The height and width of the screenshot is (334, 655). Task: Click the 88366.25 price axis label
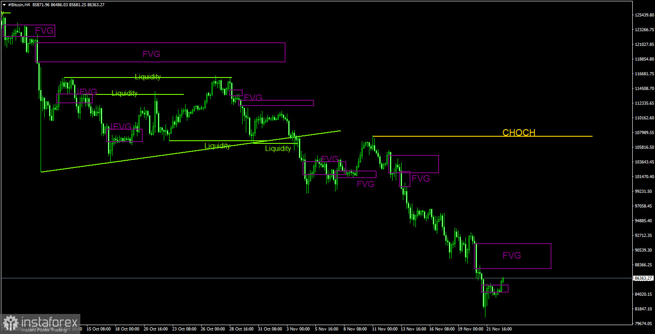pyautogui.click(x=643, y=265)
